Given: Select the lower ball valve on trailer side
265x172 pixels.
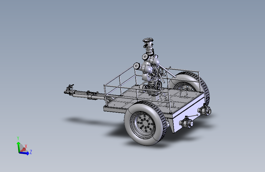Looking at the screenshot, I should coord(186,122).
